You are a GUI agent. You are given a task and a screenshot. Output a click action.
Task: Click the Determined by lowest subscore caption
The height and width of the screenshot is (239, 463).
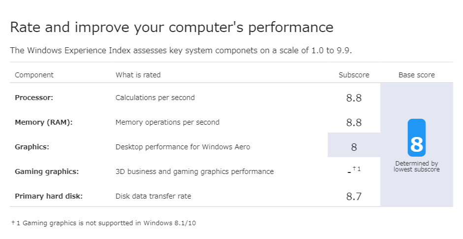[416, 167]
